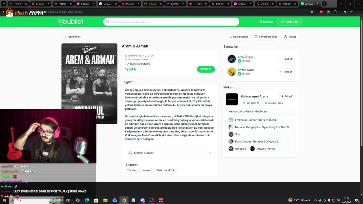Follow Arem Özgüç with Takip Et
The height and width of the screenshot is (204, 363).
(286, 59)
